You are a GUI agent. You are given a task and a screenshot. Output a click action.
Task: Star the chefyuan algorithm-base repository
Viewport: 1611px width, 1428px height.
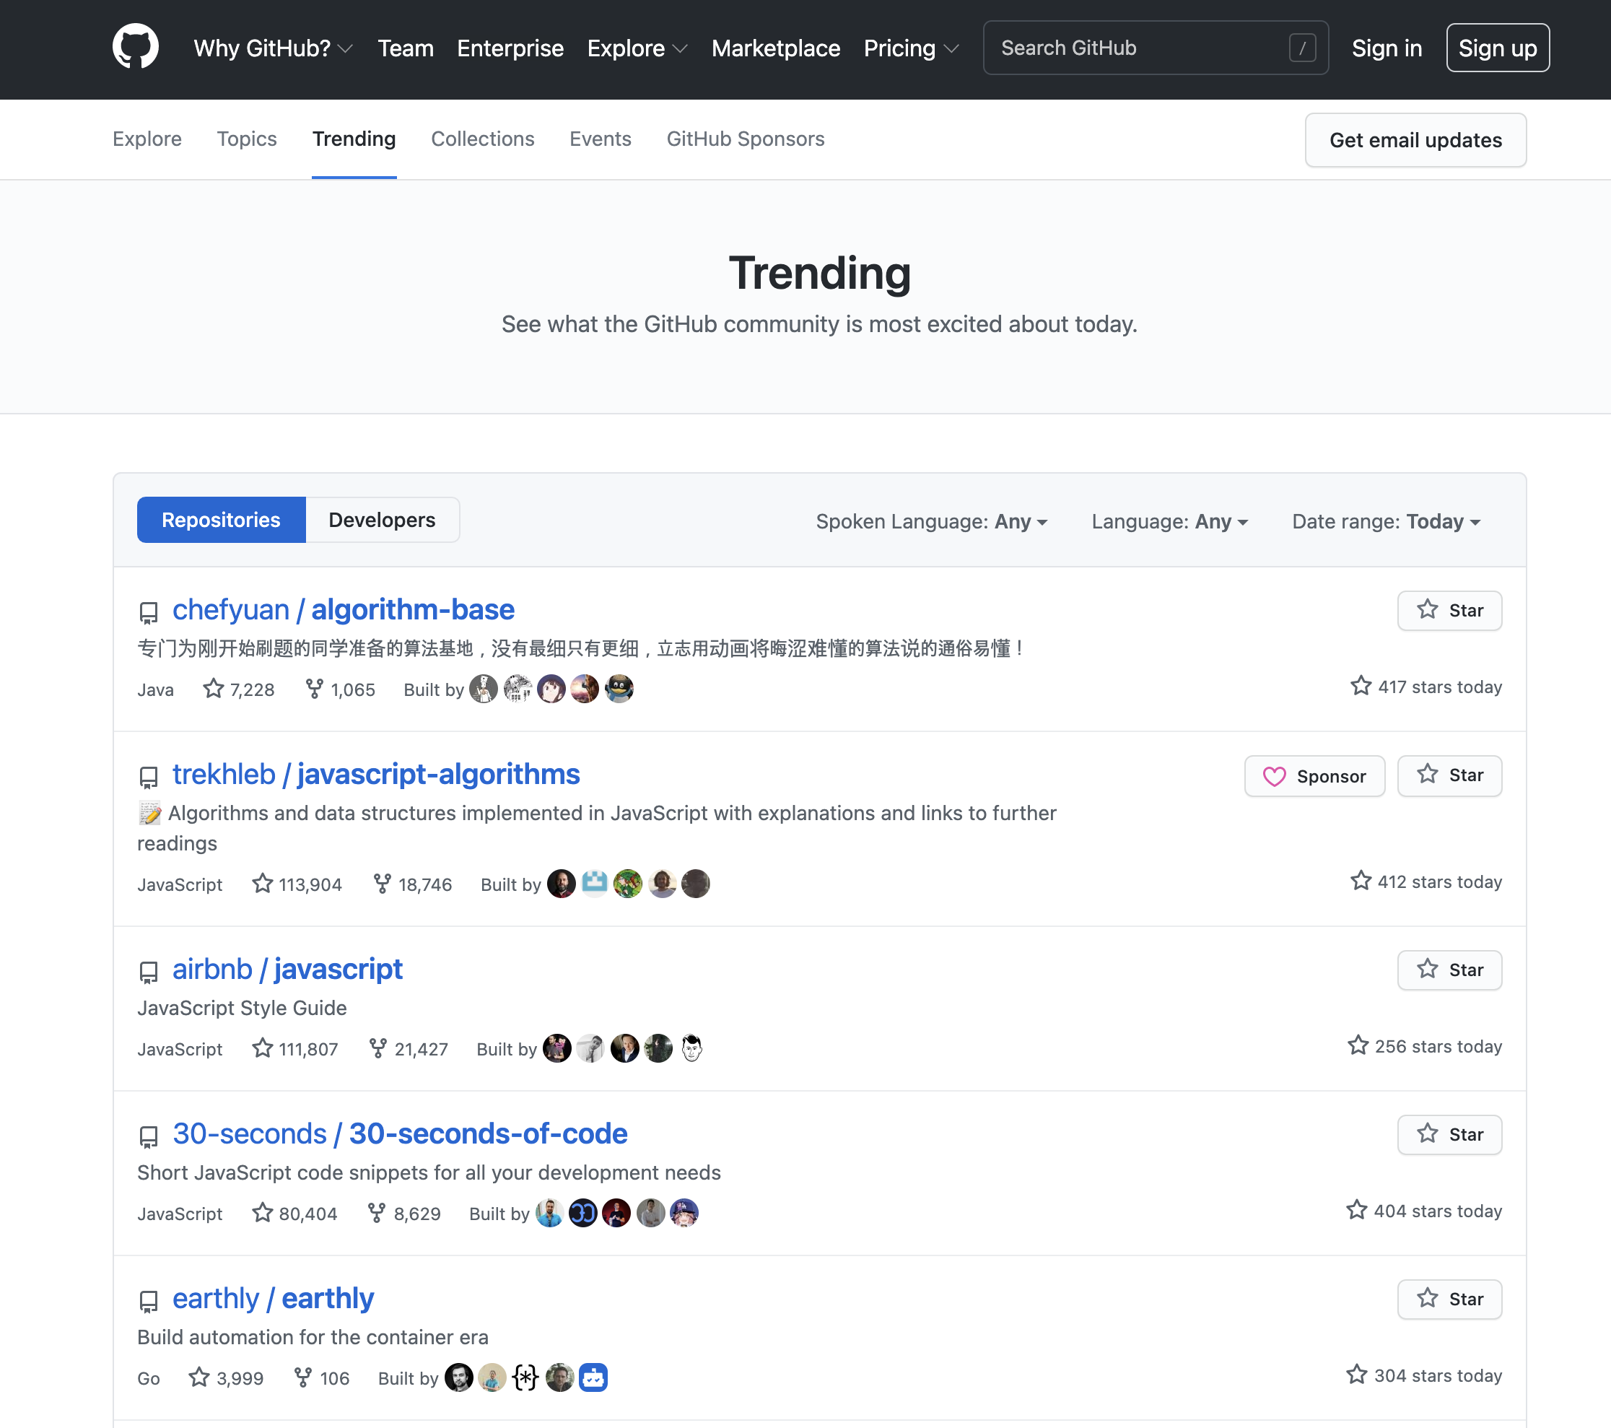coord(1449,610)
